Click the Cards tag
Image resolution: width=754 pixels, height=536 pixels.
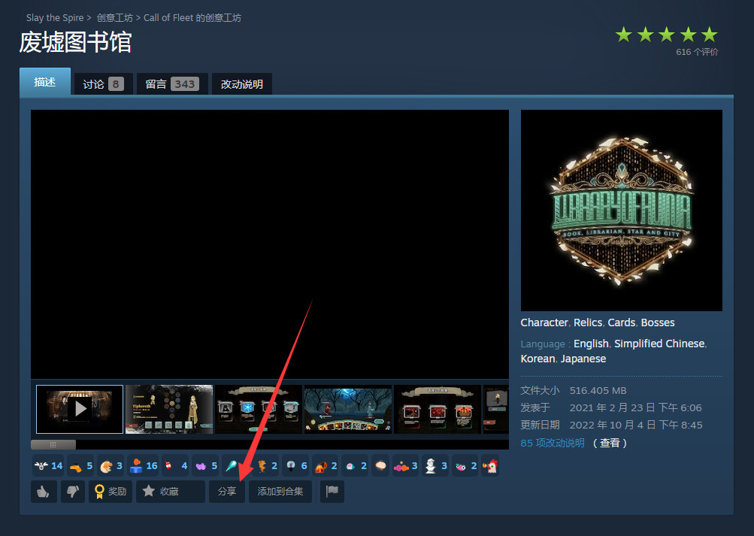coord(622,323)
